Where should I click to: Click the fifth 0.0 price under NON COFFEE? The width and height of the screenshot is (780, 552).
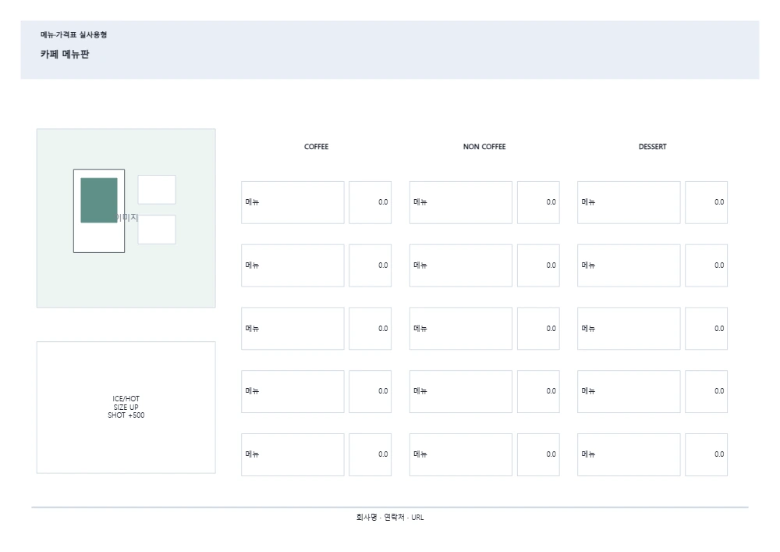(x=538, y=454)
